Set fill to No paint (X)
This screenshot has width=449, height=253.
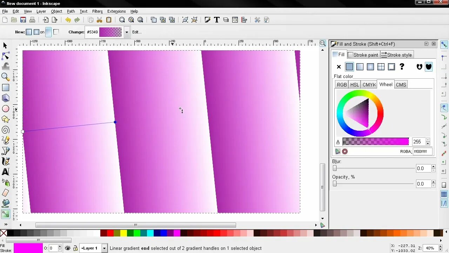tap(339, 67)
